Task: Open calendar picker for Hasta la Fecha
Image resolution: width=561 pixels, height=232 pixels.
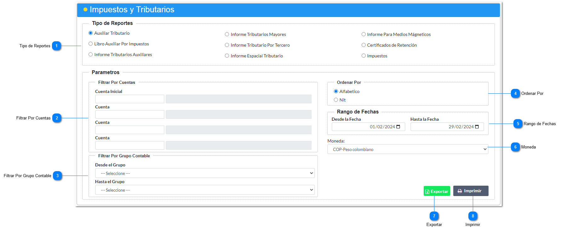Action: pyautogui.click(x=477, y=127)
